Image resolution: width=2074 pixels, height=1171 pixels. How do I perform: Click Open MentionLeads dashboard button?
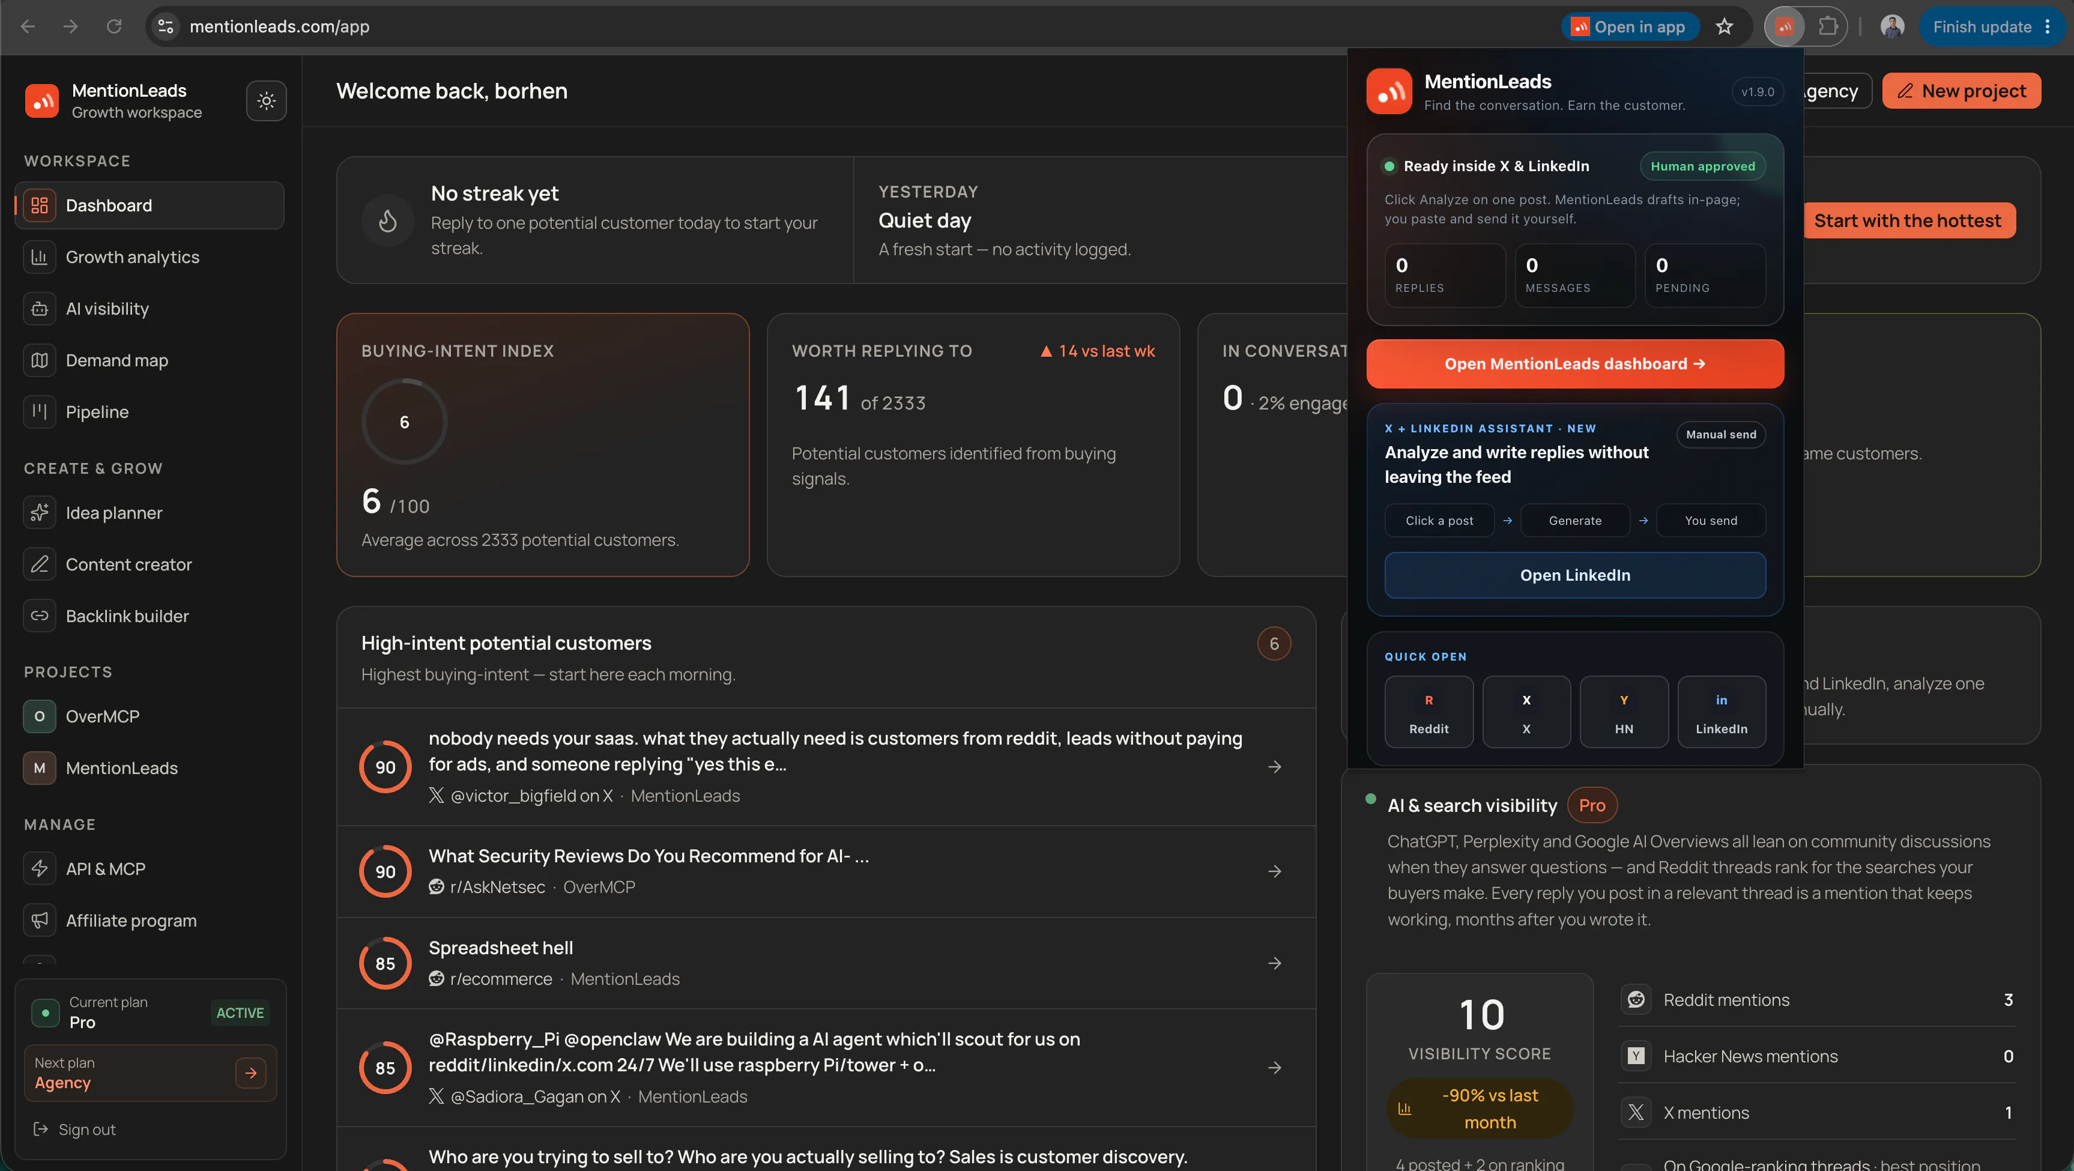click(1575, 364)
